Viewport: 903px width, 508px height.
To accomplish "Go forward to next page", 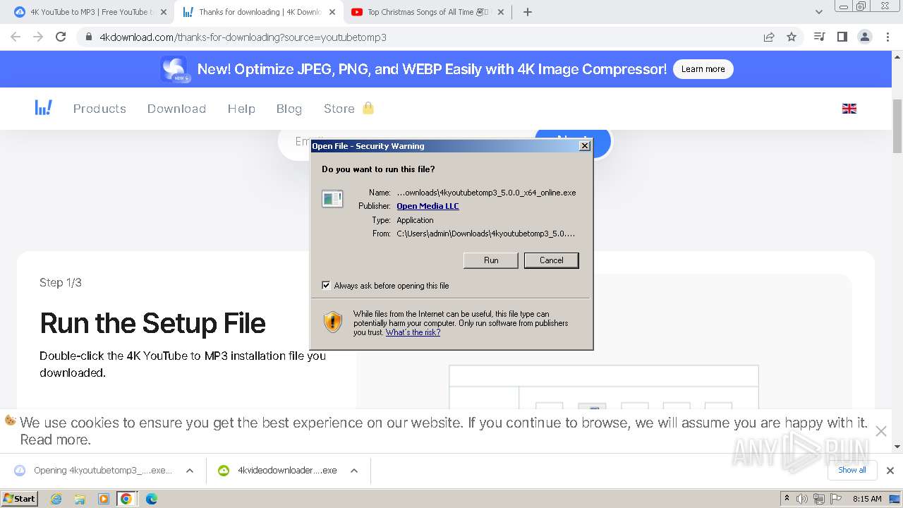I will pos(38,37).
